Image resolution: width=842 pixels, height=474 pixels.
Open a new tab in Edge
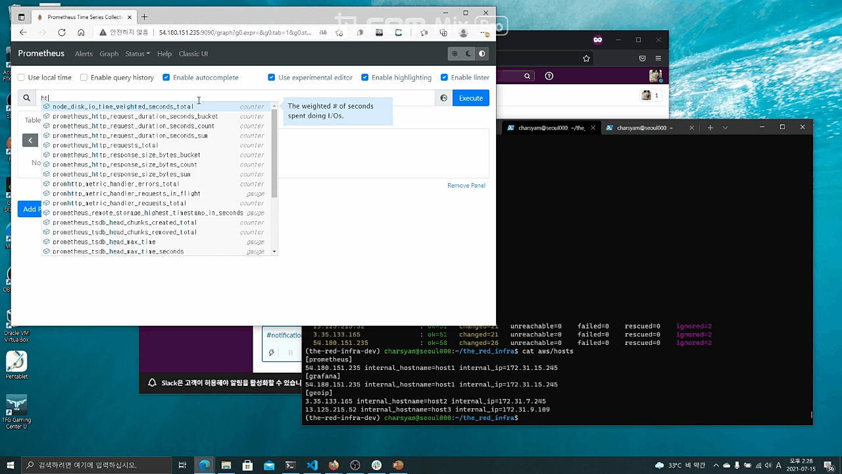tap(145, 16)
